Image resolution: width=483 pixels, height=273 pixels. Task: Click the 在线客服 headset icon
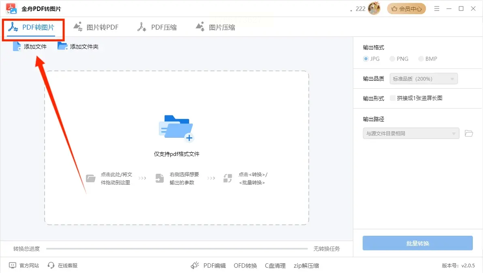tap(51, 265)
